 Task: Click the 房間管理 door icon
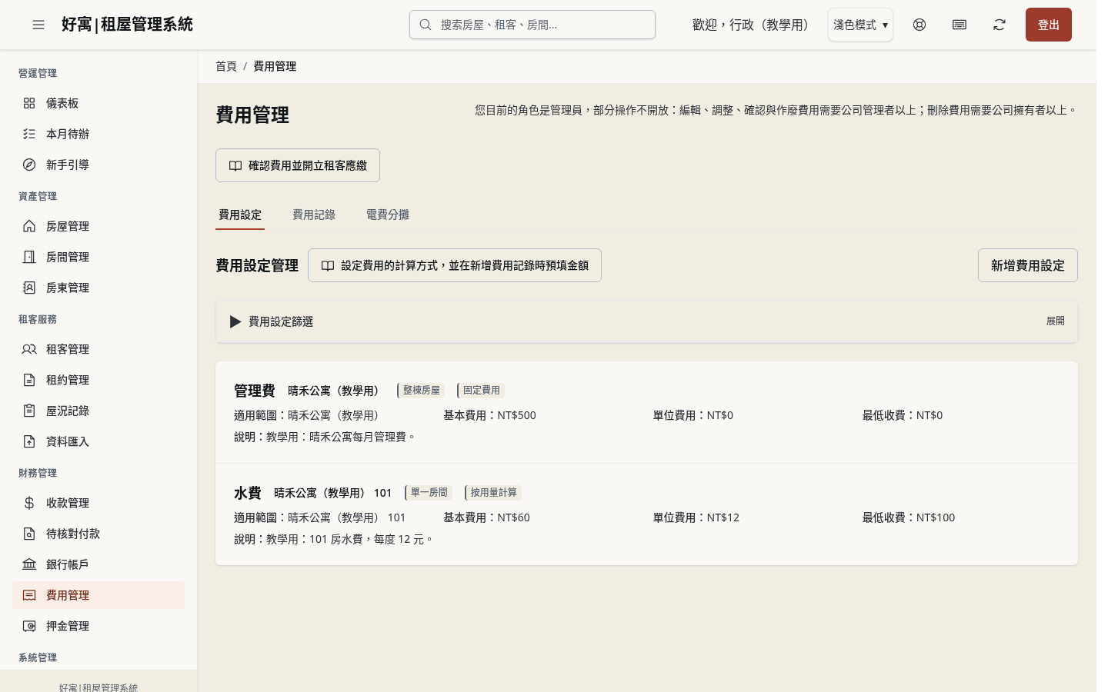coord(29,257)
